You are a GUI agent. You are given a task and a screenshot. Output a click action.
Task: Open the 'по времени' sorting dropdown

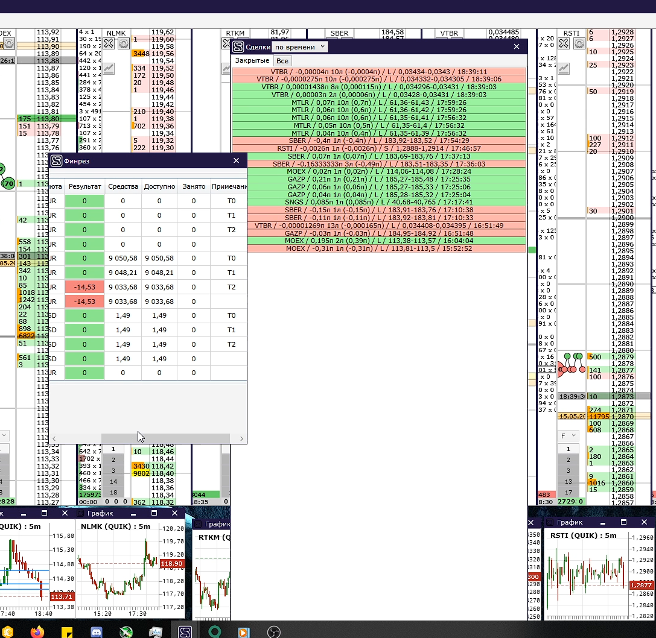(x=299, y=47)
